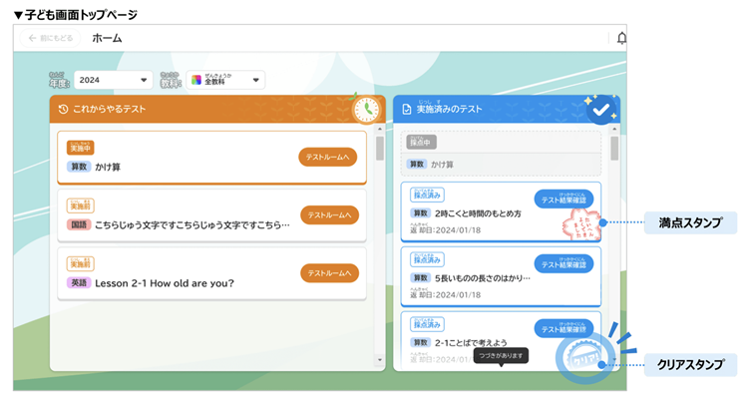The image size is (748, 403).
Task: Click the colorful 全教科 subject icon
Action: pos(196,80)
